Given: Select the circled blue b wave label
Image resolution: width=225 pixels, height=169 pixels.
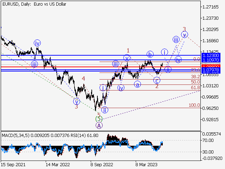Looking at the screenshot, I should point(150,54).
